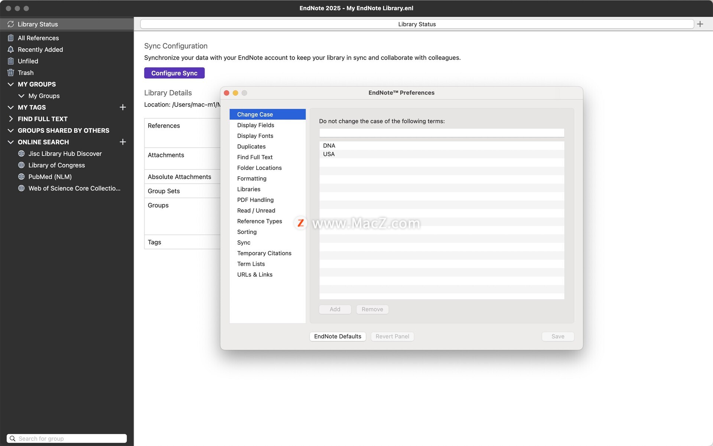Click the Remove term button
Screen dimensions: 713x446
[372, 309]
